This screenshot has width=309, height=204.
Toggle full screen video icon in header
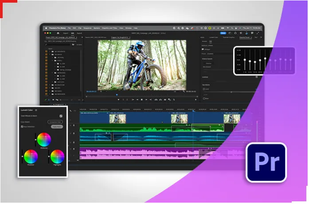tap(258, 33)
